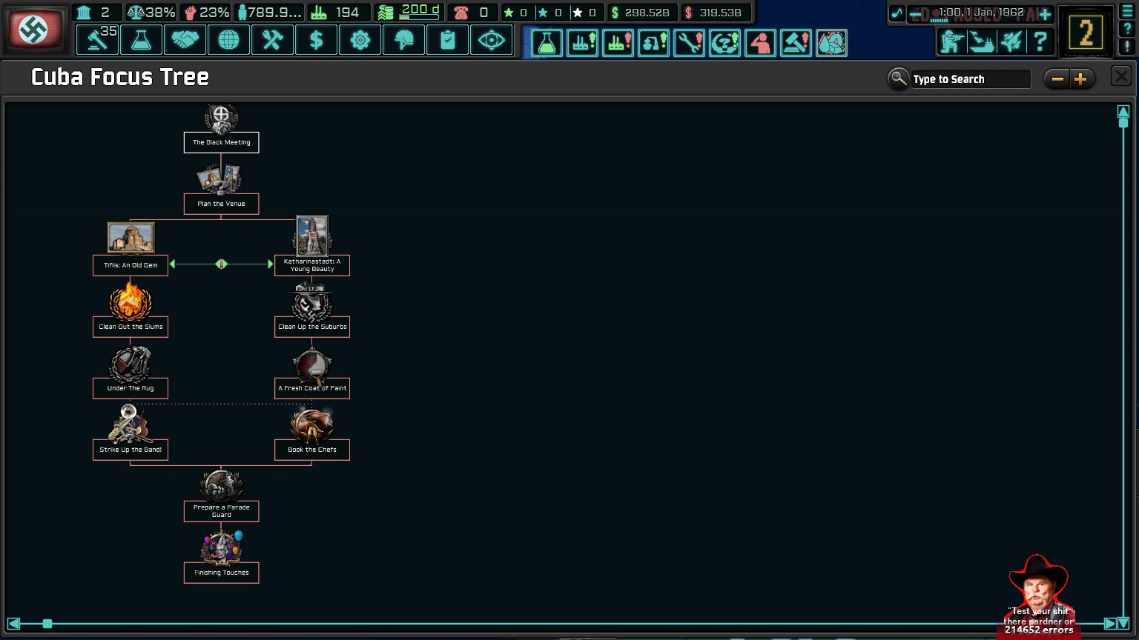1139x640 pixels.
Task: Click the horizontal scrollbar handle
Action: [47, 624]
